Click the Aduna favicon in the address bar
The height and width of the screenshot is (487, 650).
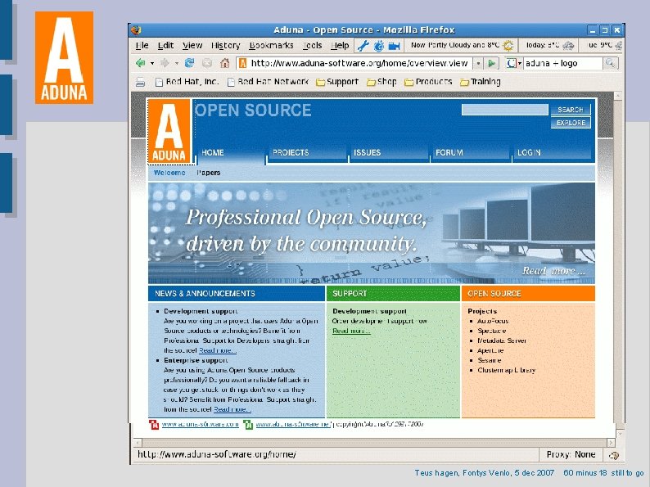click(x=243, y=63)
